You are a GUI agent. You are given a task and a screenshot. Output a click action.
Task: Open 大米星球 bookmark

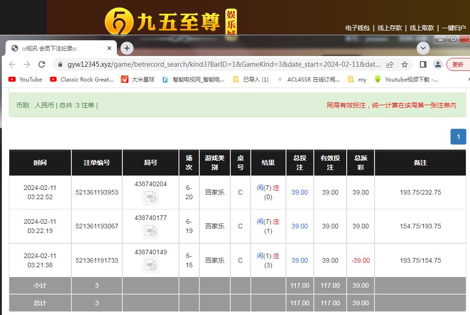[138, 79]
